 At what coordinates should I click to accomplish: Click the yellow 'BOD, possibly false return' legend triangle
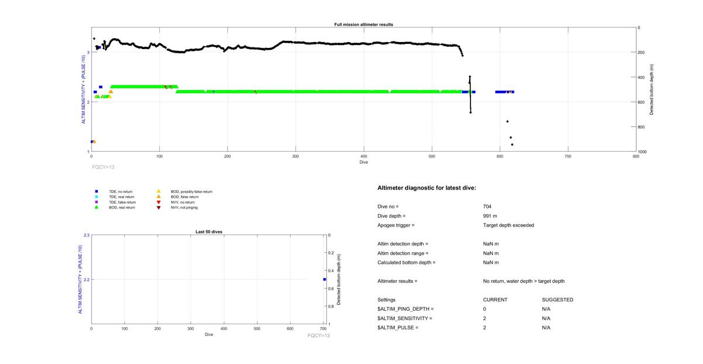[158, 191]
